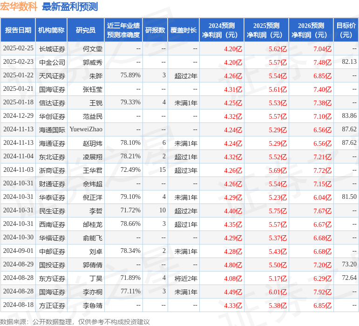Click the 研报数 column header
The height and width of the screenshot is (326, 359).
coord(155,30)
